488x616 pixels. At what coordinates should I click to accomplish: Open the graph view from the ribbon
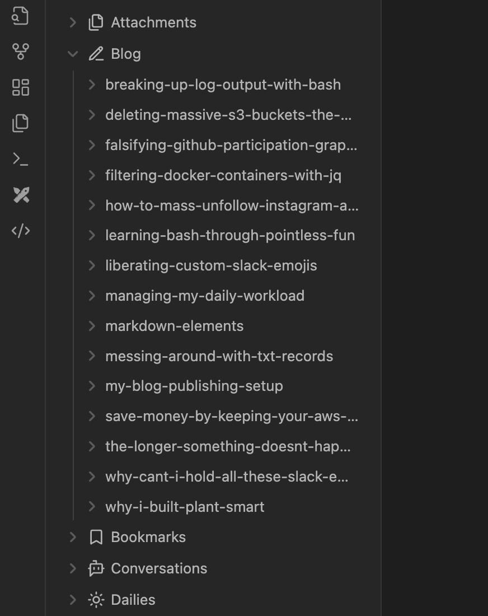(x=21, y=52)
